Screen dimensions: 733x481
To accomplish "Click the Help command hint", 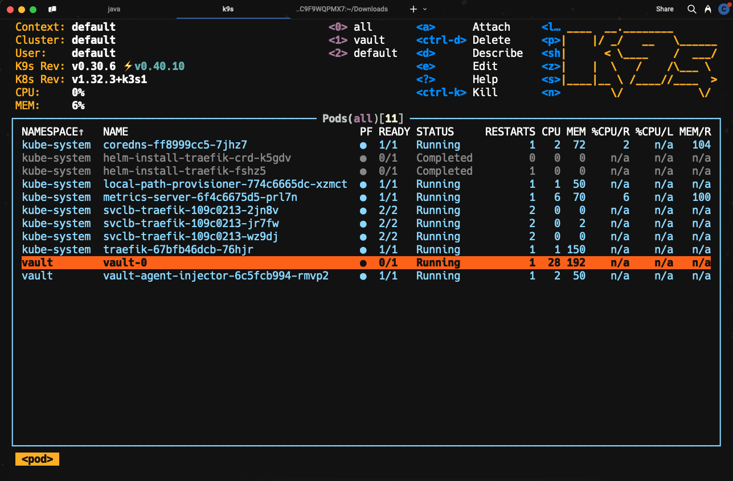I will pos(485,79).
